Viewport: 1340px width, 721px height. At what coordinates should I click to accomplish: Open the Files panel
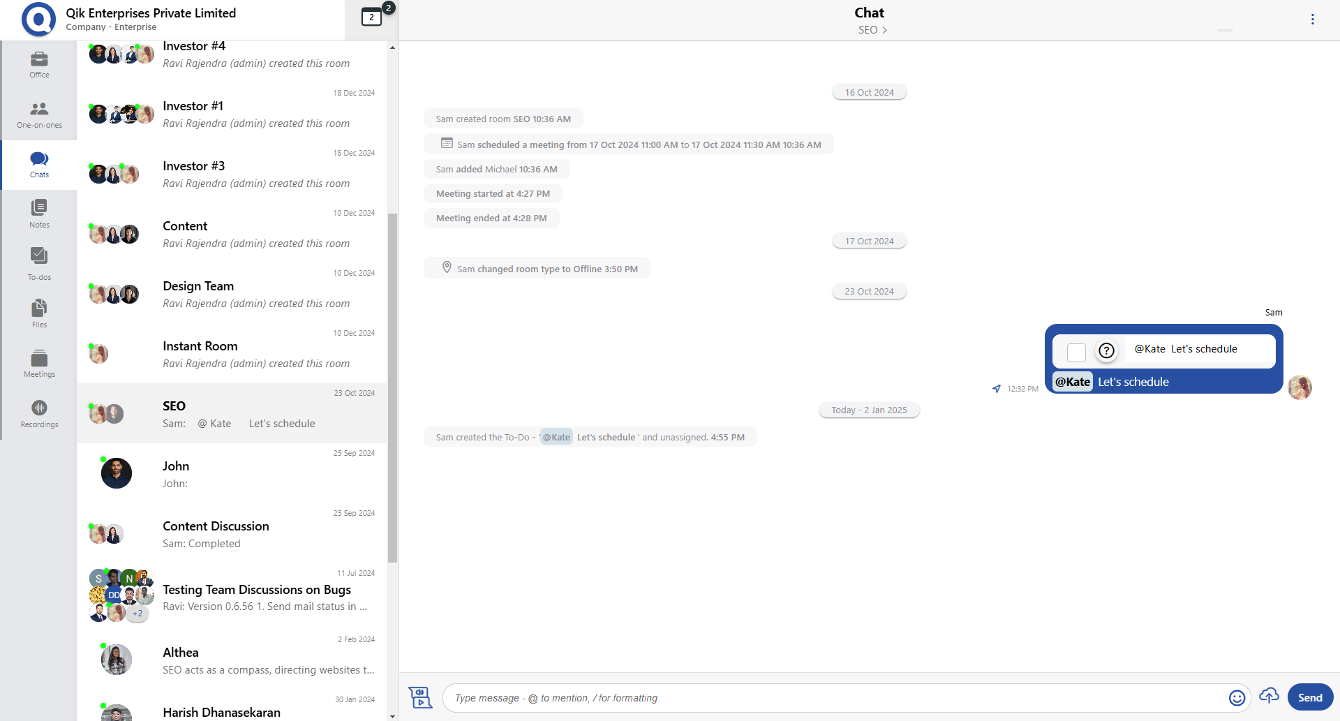coord(39,313)
